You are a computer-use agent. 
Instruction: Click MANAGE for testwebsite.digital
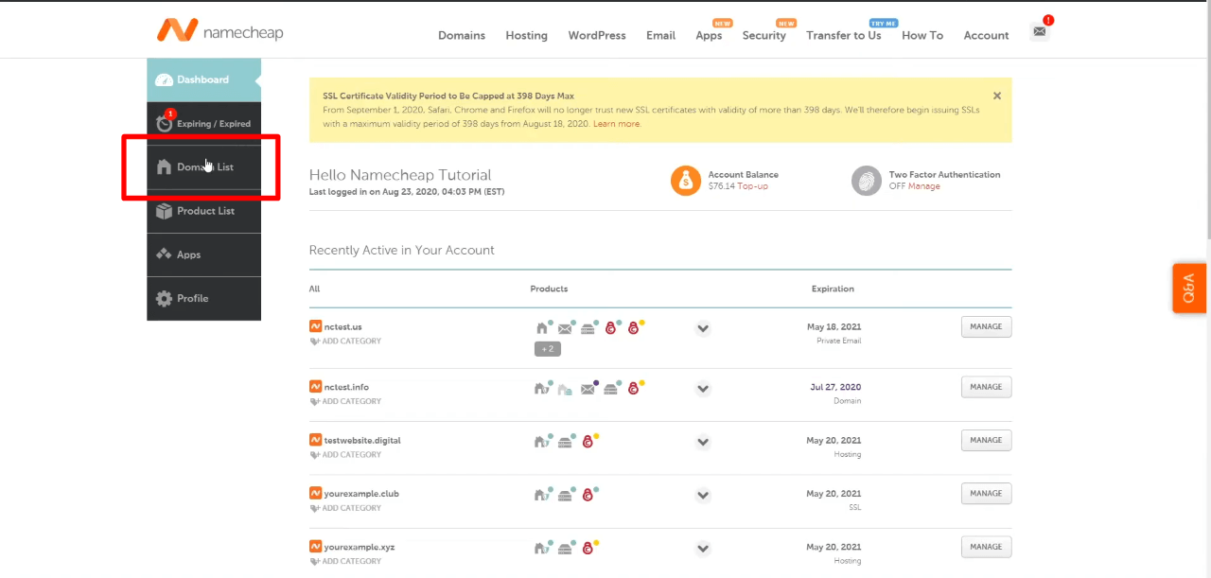click(986, 440)
